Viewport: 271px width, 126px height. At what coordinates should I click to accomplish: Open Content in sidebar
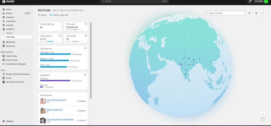click(9, 25)
